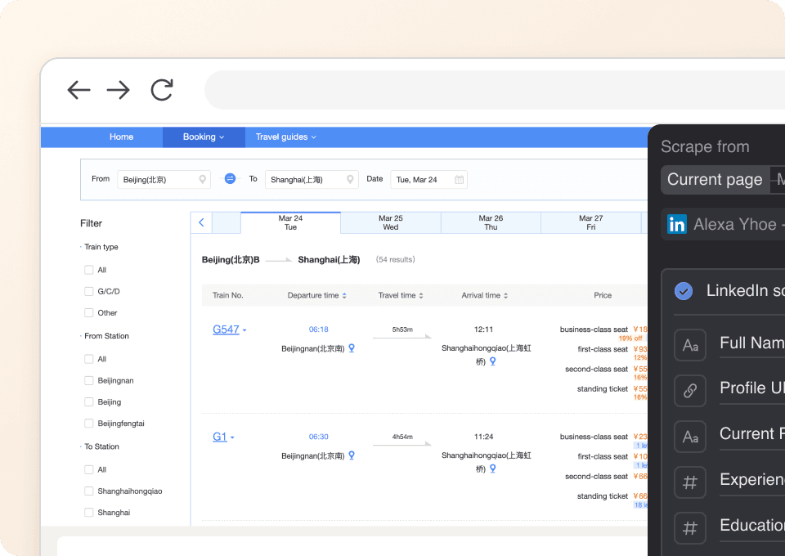The height and width of the screenshot is (556, 785).
Task: Open train G547 details link
Action: 226,330
